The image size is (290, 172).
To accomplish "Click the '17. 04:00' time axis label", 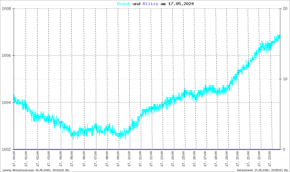I will click(x=61, y=159).
